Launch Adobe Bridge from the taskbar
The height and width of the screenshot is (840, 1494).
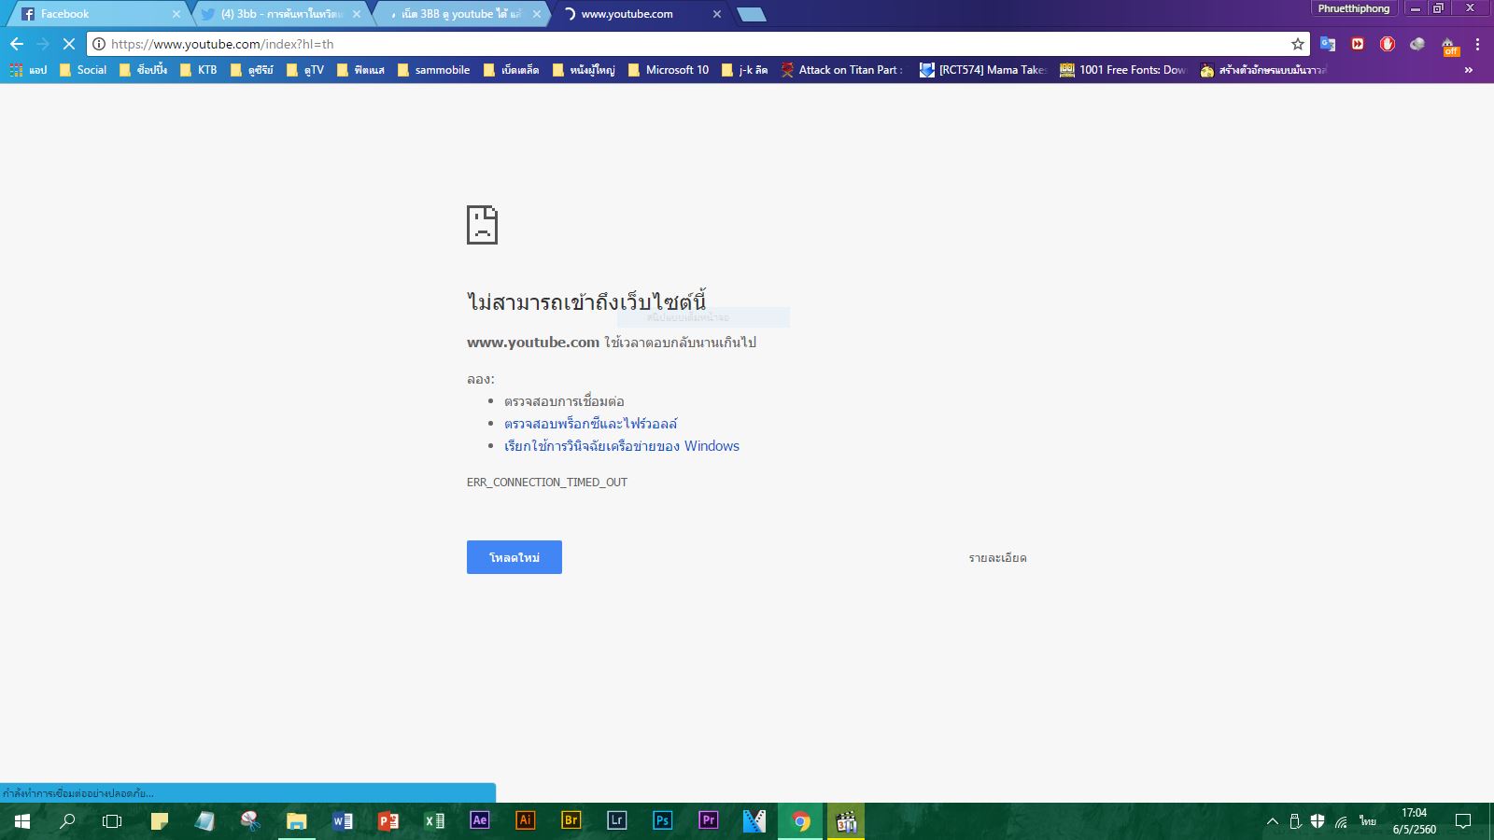[571, 820]
